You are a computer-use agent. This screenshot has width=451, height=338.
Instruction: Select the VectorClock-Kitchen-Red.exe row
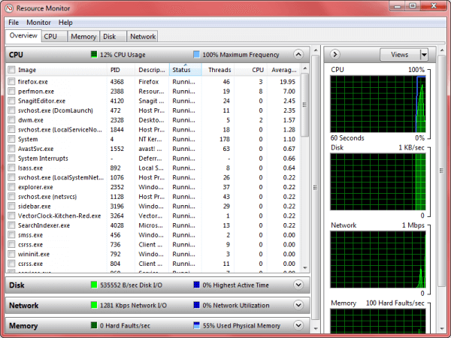(153, 216)
